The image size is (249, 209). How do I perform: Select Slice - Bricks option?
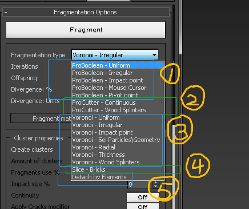(118, 169)
